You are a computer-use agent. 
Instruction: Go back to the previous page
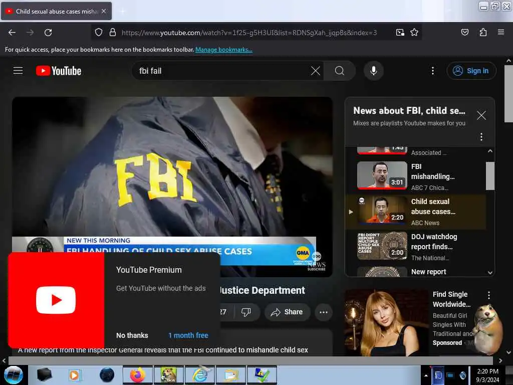tap(12, 33)
